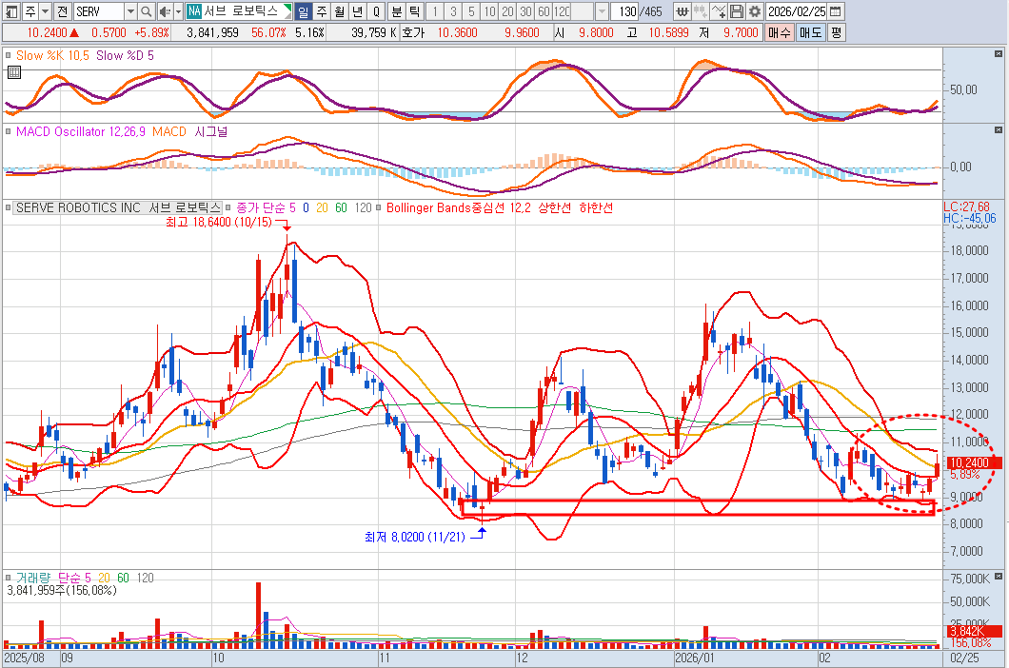This screenshot has height=668, width=1009.
Task: Click the floppy disk save icon
Action: pyautogui.click(x=737, y=11)
